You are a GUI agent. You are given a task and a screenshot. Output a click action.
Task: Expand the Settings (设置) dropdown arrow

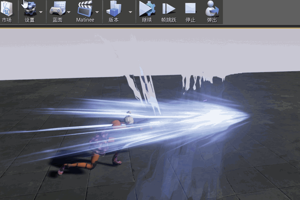click(x=41, y=12)
